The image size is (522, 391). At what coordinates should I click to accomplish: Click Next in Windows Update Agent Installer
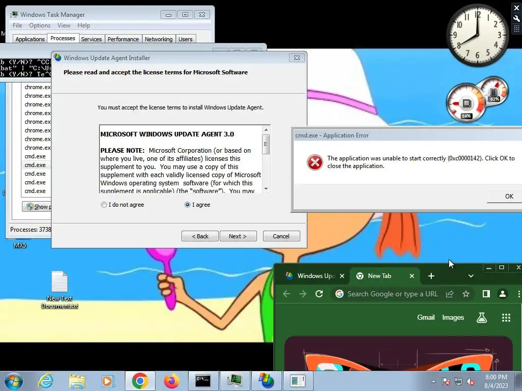pyautogui.click(x=238, y=236)
